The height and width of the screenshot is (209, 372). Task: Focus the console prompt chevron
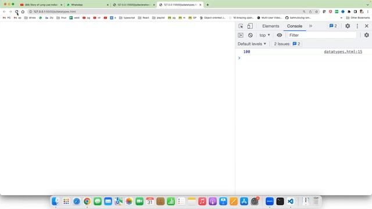point(239,58)
